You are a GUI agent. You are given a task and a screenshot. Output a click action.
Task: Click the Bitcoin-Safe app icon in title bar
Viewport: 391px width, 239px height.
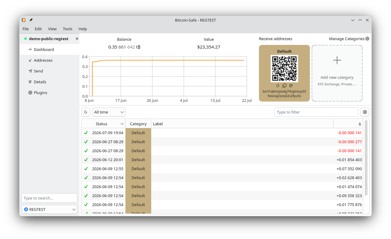click(x=24, y=20)
